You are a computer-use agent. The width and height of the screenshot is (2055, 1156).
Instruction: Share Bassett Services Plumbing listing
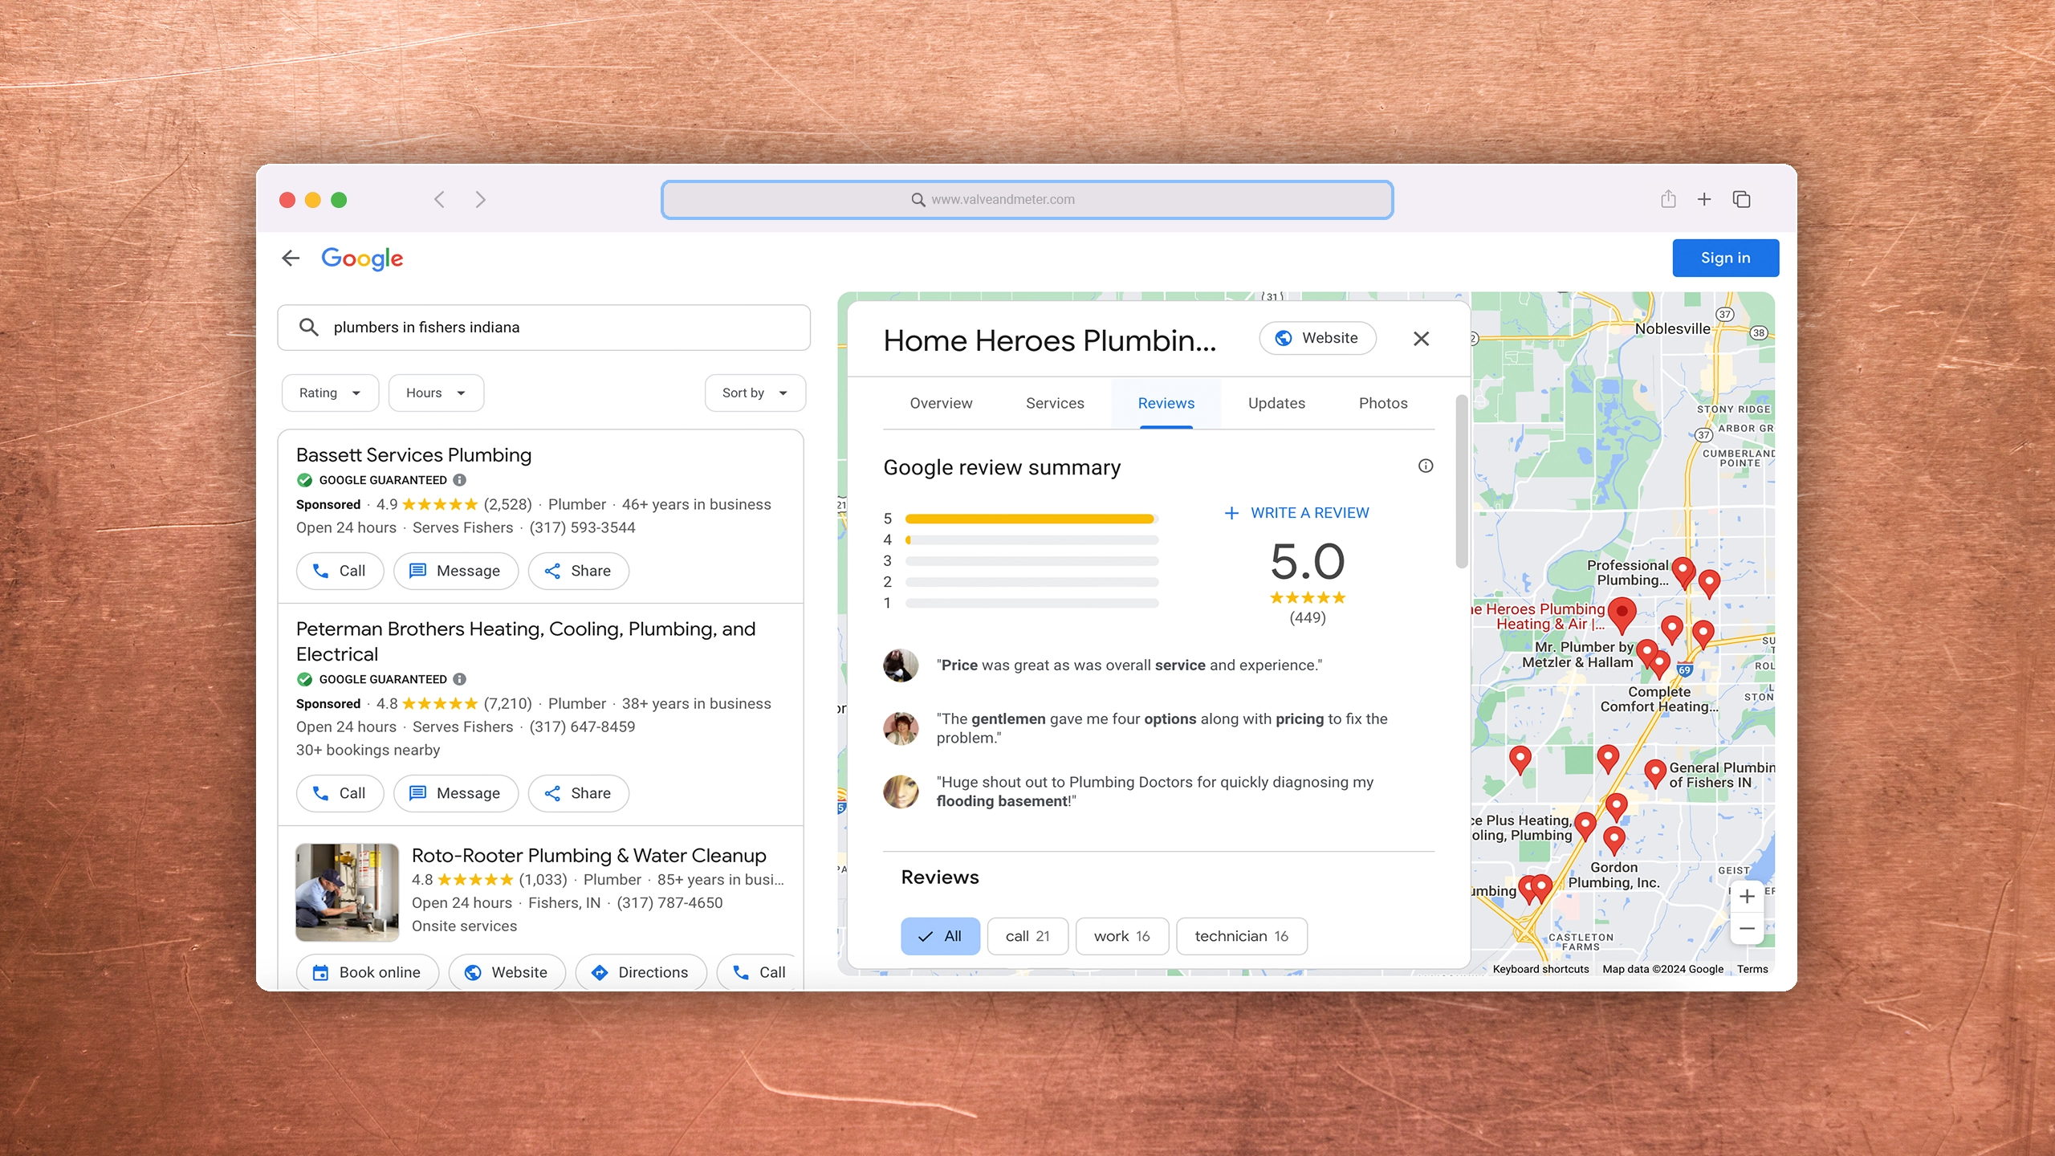578,571
